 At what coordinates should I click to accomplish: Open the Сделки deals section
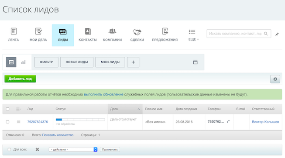[137, 35]
